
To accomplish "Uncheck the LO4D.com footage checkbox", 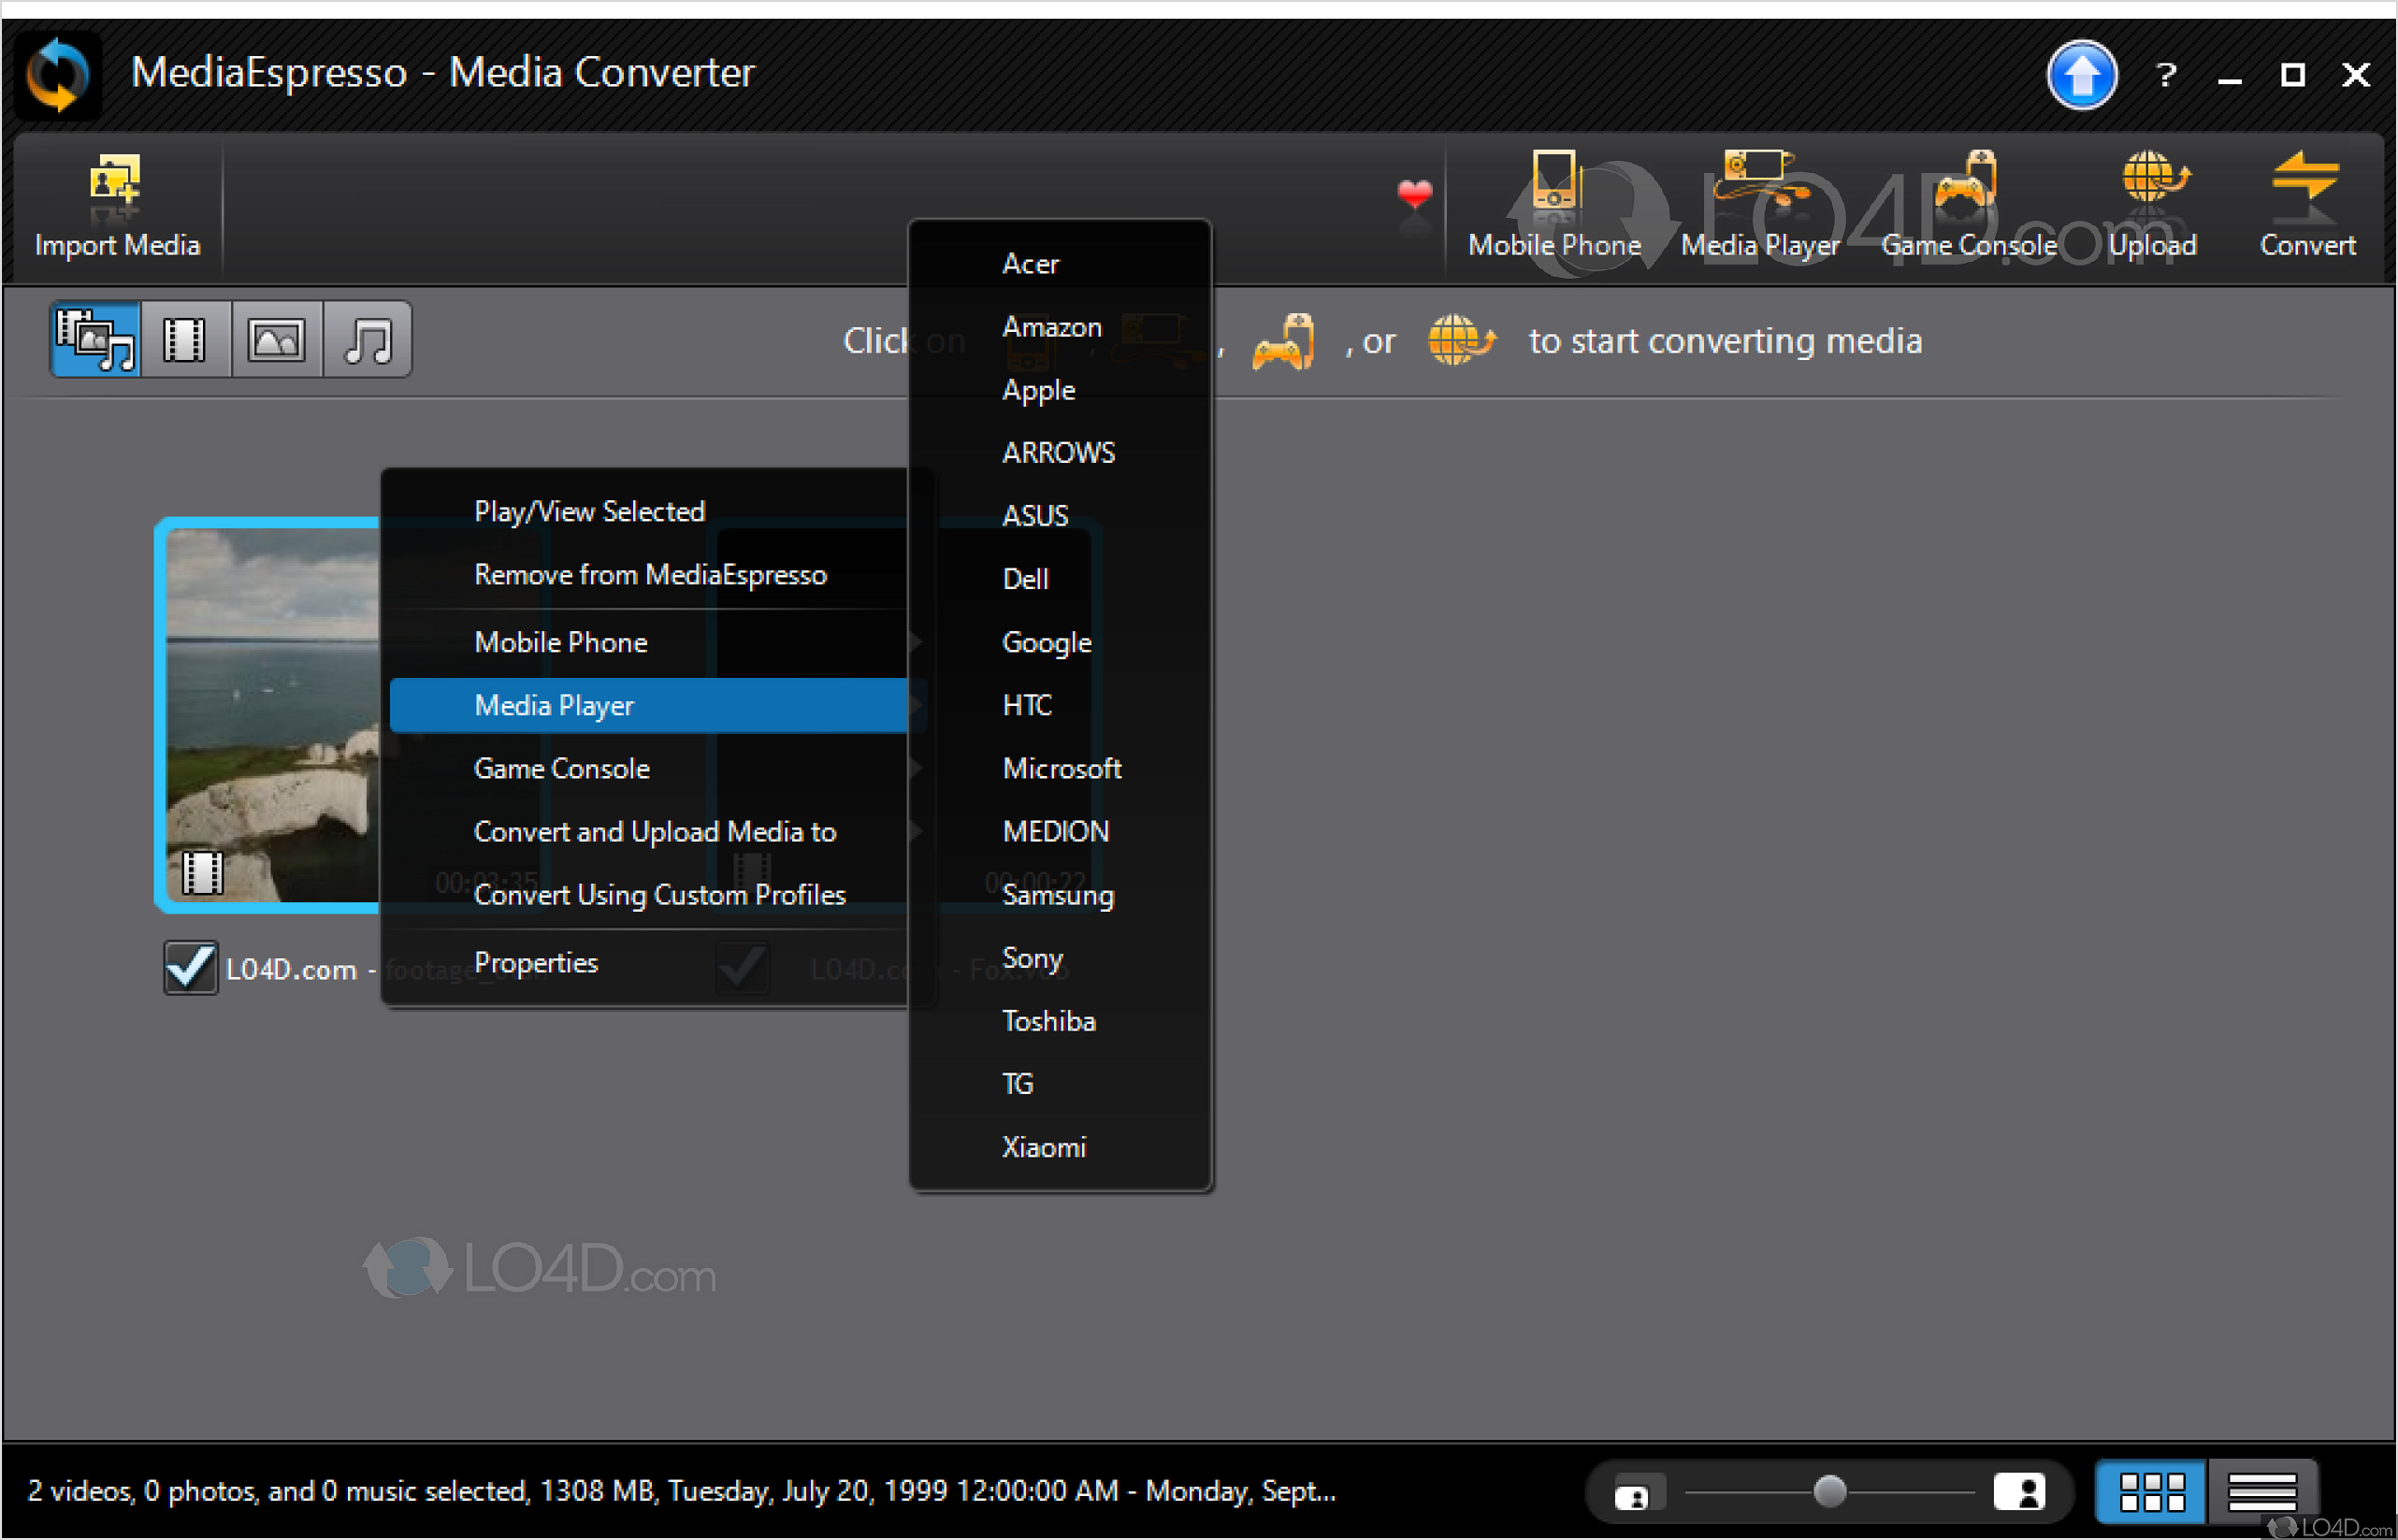I will (x=190, y=968).
